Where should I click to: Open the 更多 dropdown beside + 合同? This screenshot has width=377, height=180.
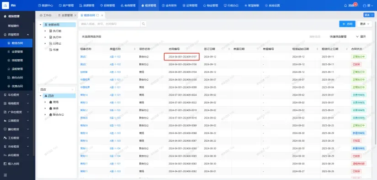365,24
